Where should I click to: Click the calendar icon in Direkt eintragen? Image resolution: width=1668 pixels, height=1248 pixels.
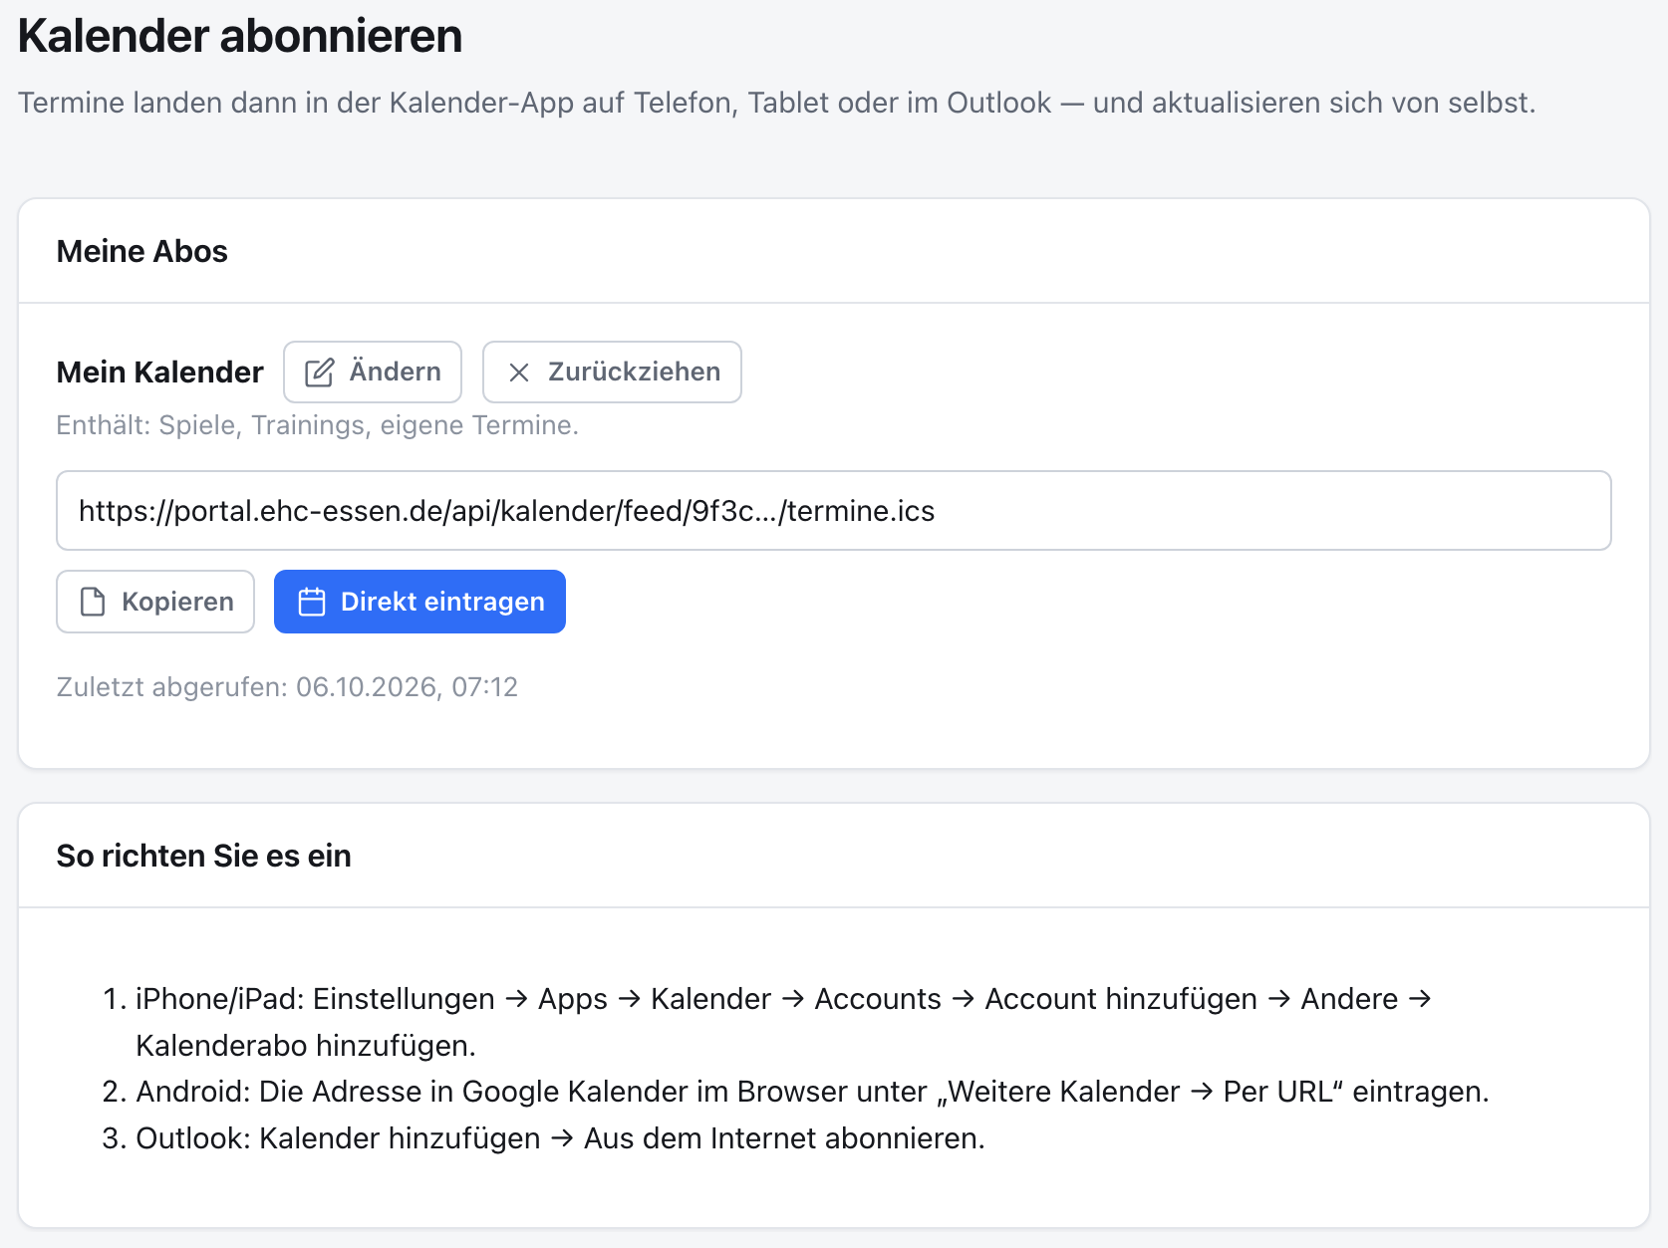click(x=312, y=602)
